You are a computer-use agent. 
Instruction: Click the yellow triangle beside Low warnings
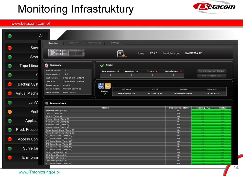(x=118, y=71)
